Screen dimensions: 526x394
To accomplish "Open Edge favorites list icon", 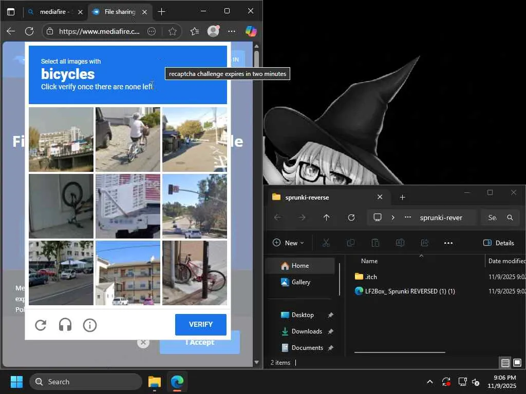I will pos(195,31).
